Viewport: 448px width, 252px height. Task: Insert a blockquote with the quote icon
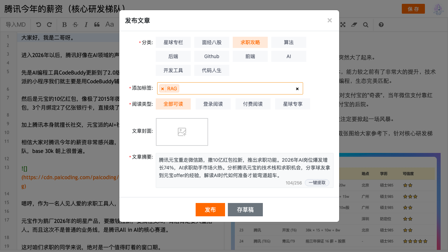coord(97,25)
